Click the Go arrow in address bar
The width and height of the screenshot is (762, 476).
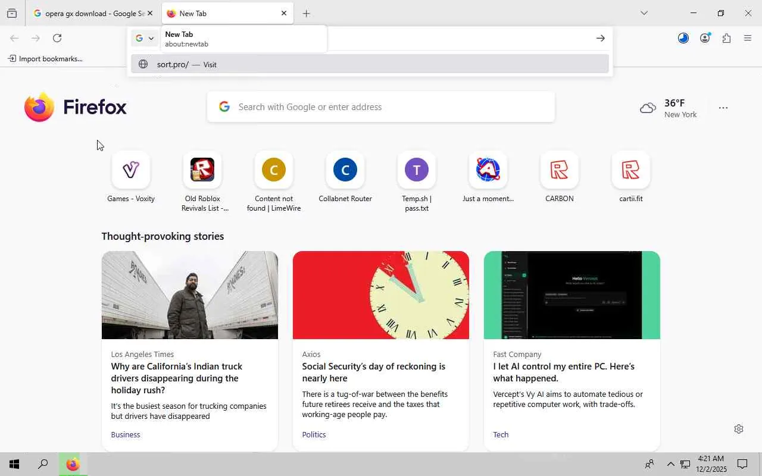tap(600, 38)
